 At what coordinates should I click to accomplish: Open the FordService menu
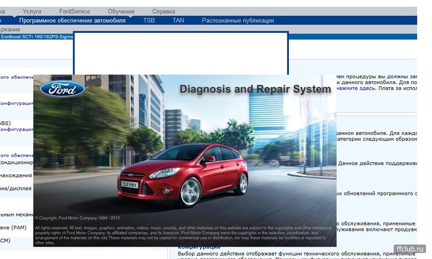pos(75,11)
